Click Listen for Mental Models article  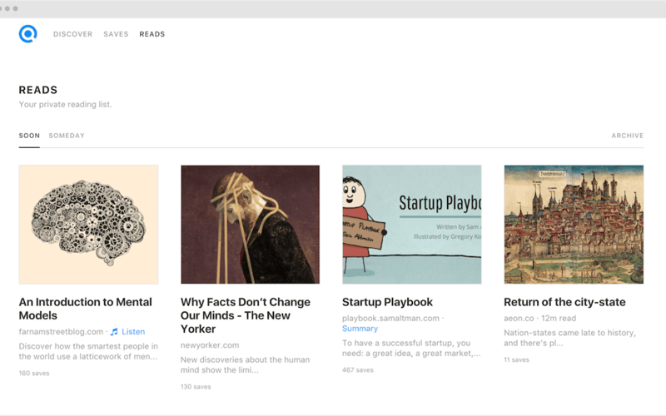(133, 331)
